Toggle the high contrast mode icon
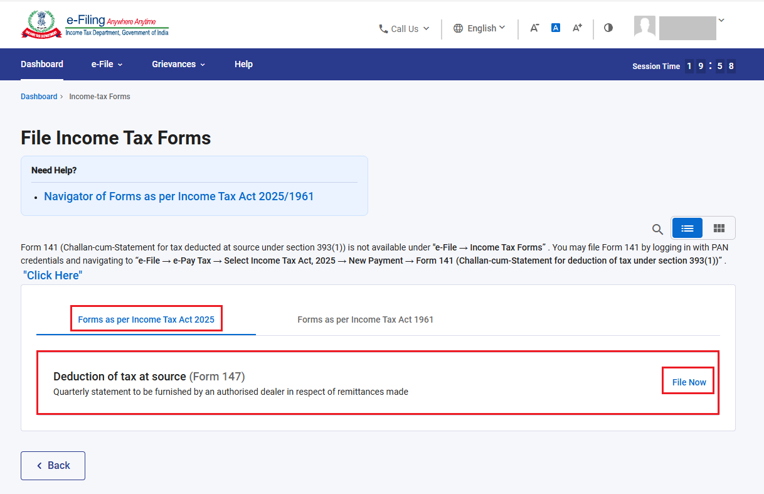Viewport: 764px width, 494px height. click(x=608, y=28)
